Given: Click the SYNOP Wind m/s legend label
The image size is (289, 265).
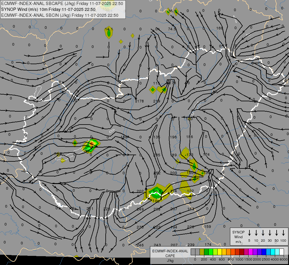Looking at the screenshot, I should pos(238,237).
